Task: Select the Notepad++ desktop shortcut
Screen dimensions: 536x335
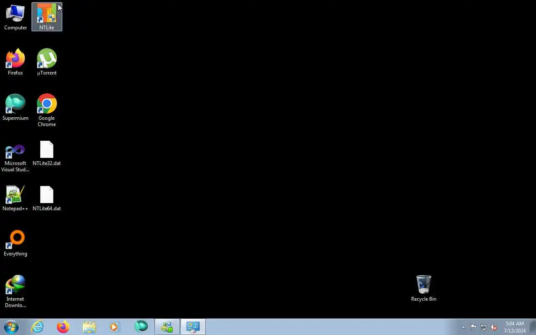Action: point(15,198)
